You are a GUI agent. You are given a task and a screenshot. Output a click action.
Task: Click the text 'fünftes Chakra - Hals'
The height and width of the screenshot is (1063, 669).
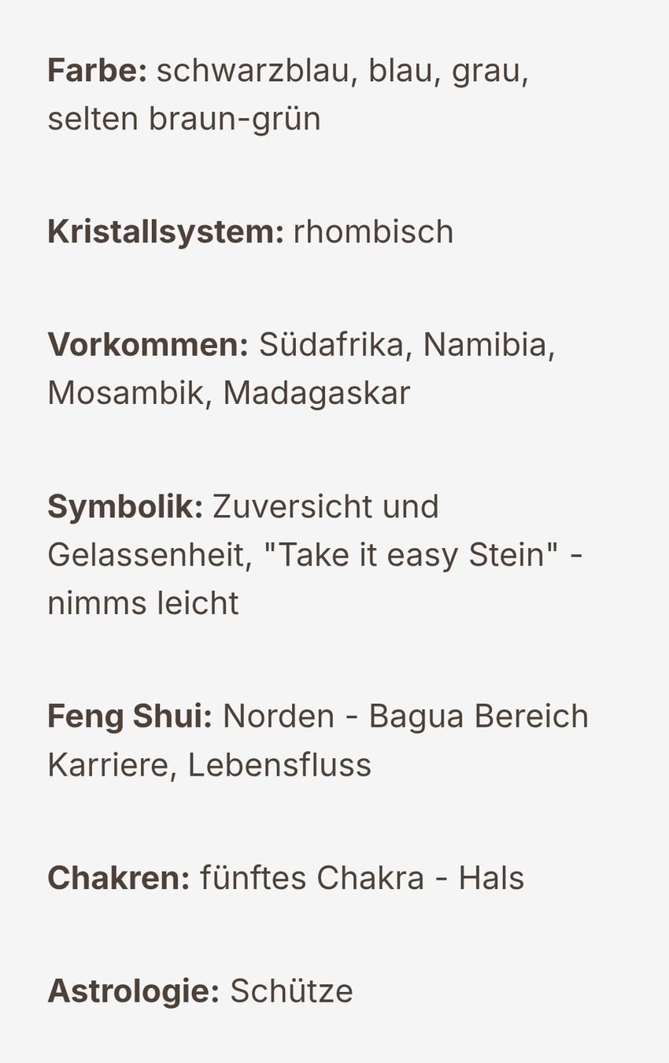[362, 879]
